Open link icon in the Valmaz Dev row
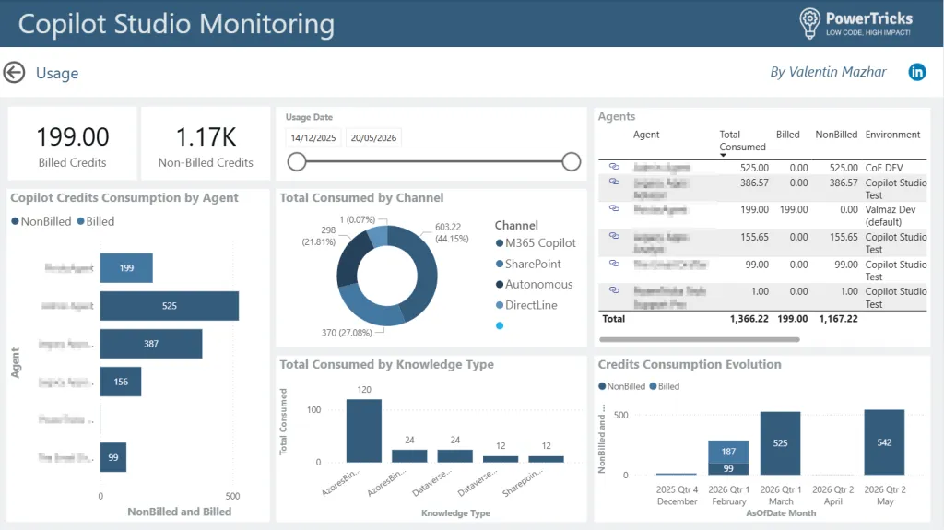Viewport: 944px width, 530px height. coord(614,208)
